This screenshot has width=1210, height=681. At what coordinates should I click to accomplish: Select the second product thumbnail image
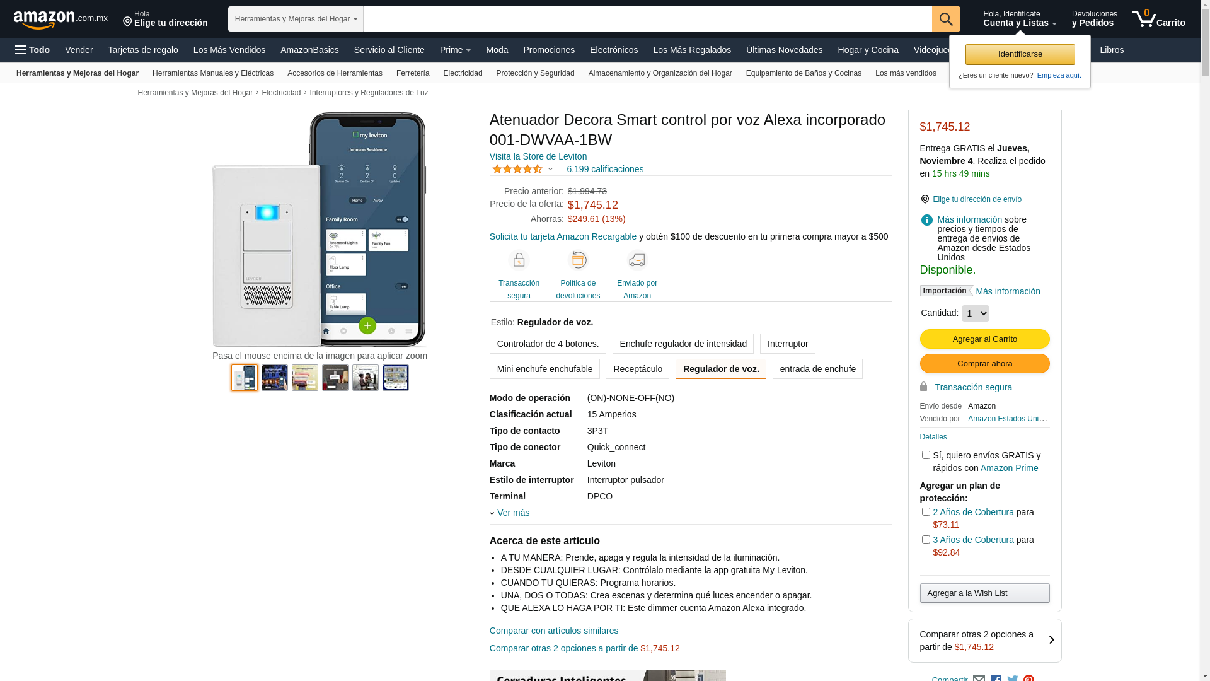(x=275, y=378)
